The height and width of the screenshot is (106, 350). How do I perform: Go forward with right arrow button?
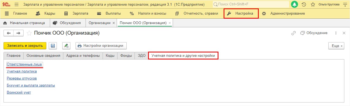(18, 33)
